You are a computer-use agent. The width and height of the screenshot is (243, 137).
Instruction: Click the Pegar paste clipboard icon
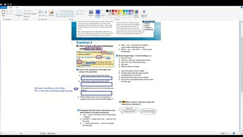point(3,12)
